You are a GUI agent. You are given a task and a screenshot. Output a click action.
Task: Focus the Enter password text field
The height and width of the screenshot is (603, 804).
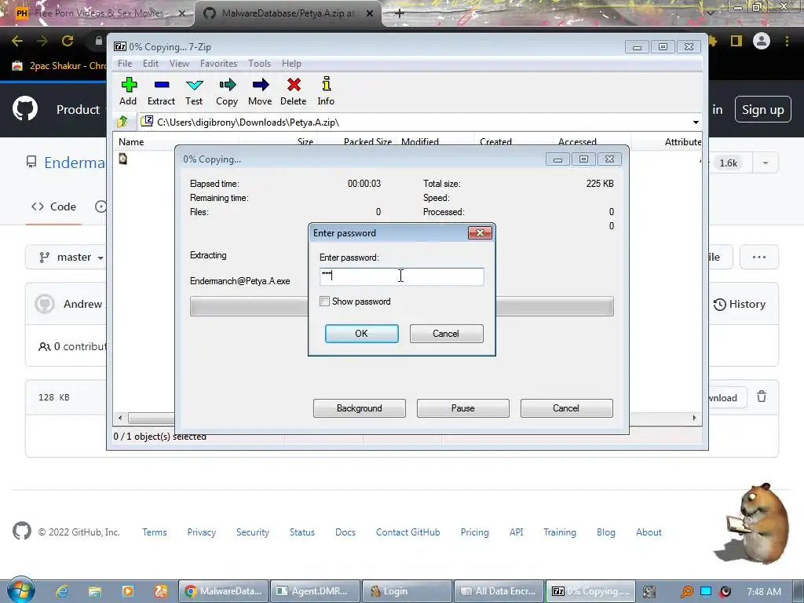[401, 276]
